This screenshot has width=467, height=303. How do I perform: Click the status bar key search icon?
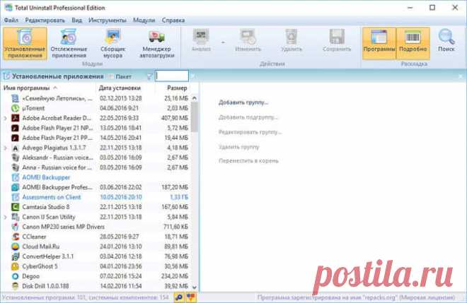tap(179, 297)
